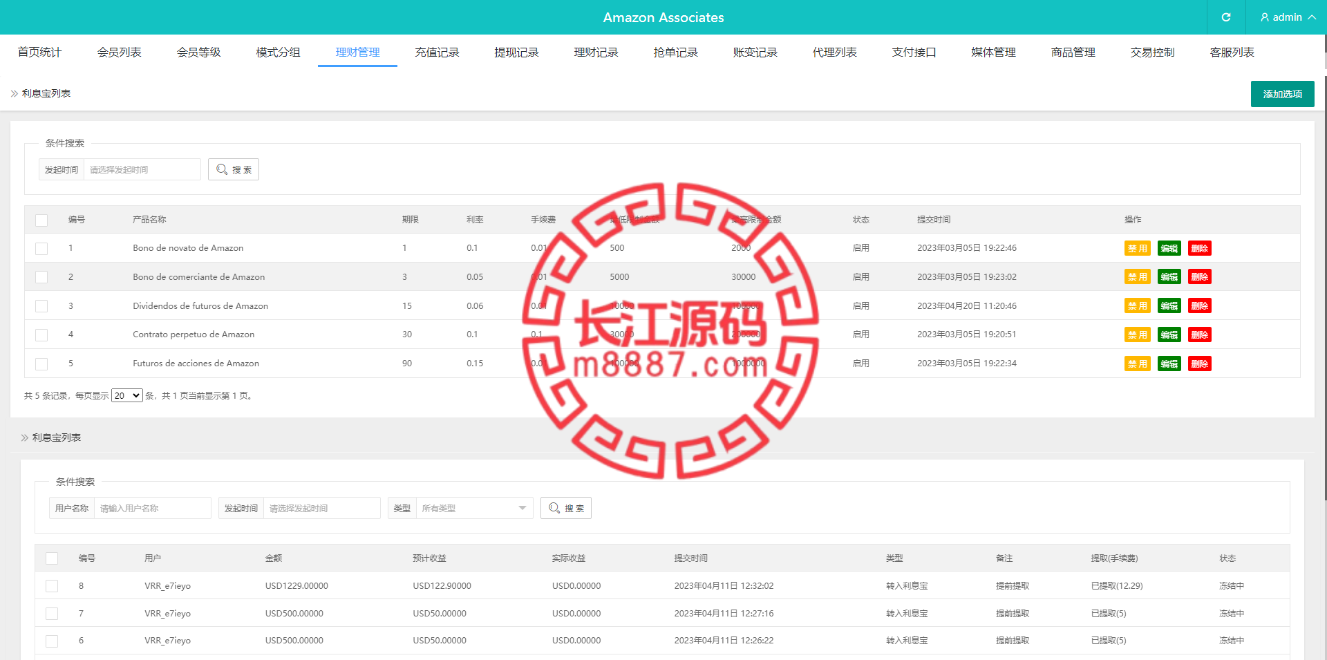Check the row for Futuros de acciones de Amazon
The height and width of the screenshot is (660, 1327).
click(x=41, y=364)
